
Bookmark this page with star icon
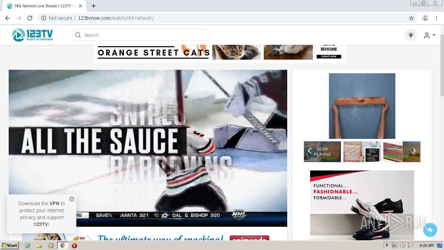[x=411, y=18]
